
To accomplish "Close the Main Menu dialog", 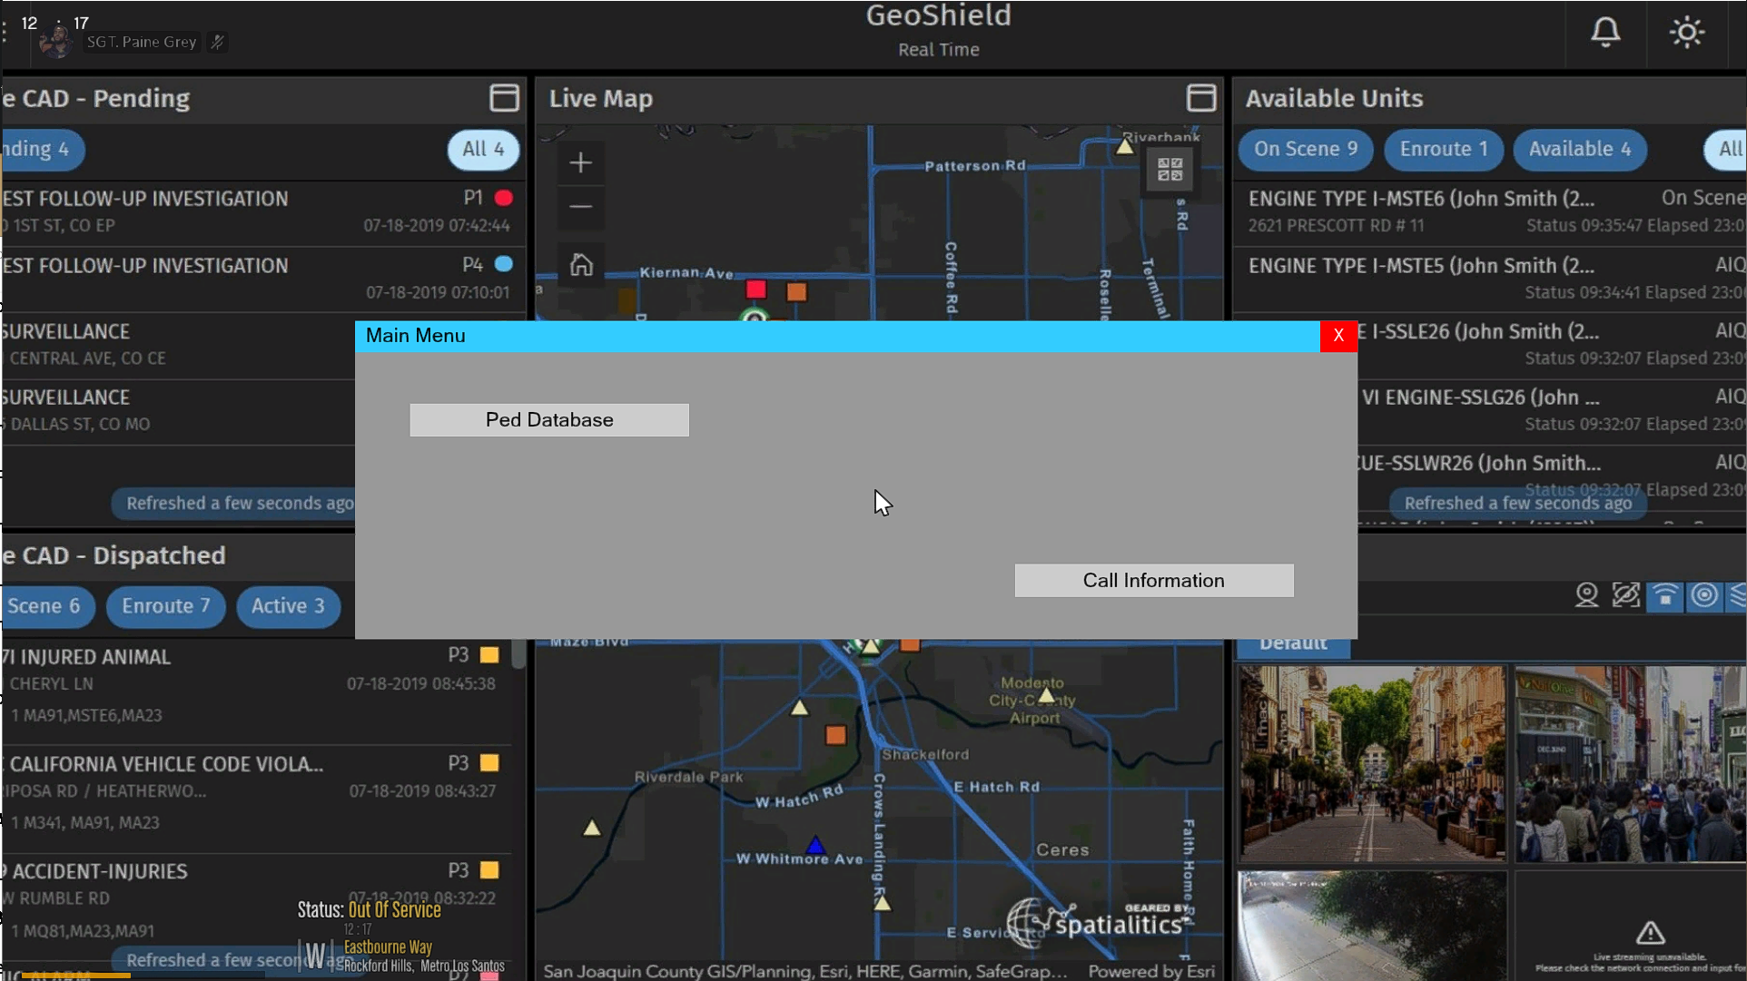I will (x=1337, y=336).
